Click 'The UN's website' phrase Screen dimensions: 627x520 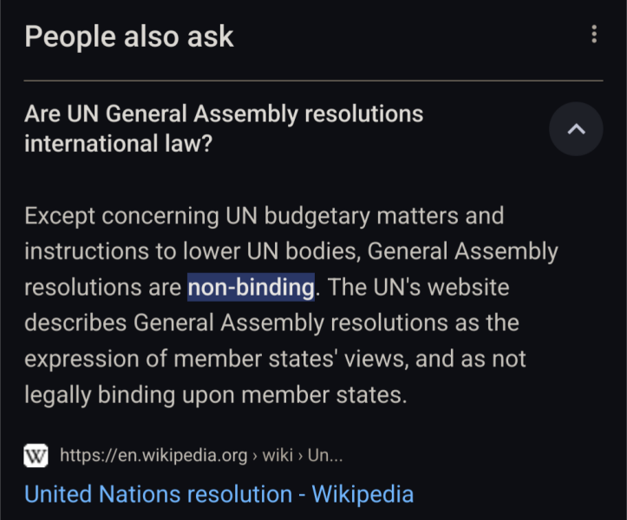click(x=416, y=287)
